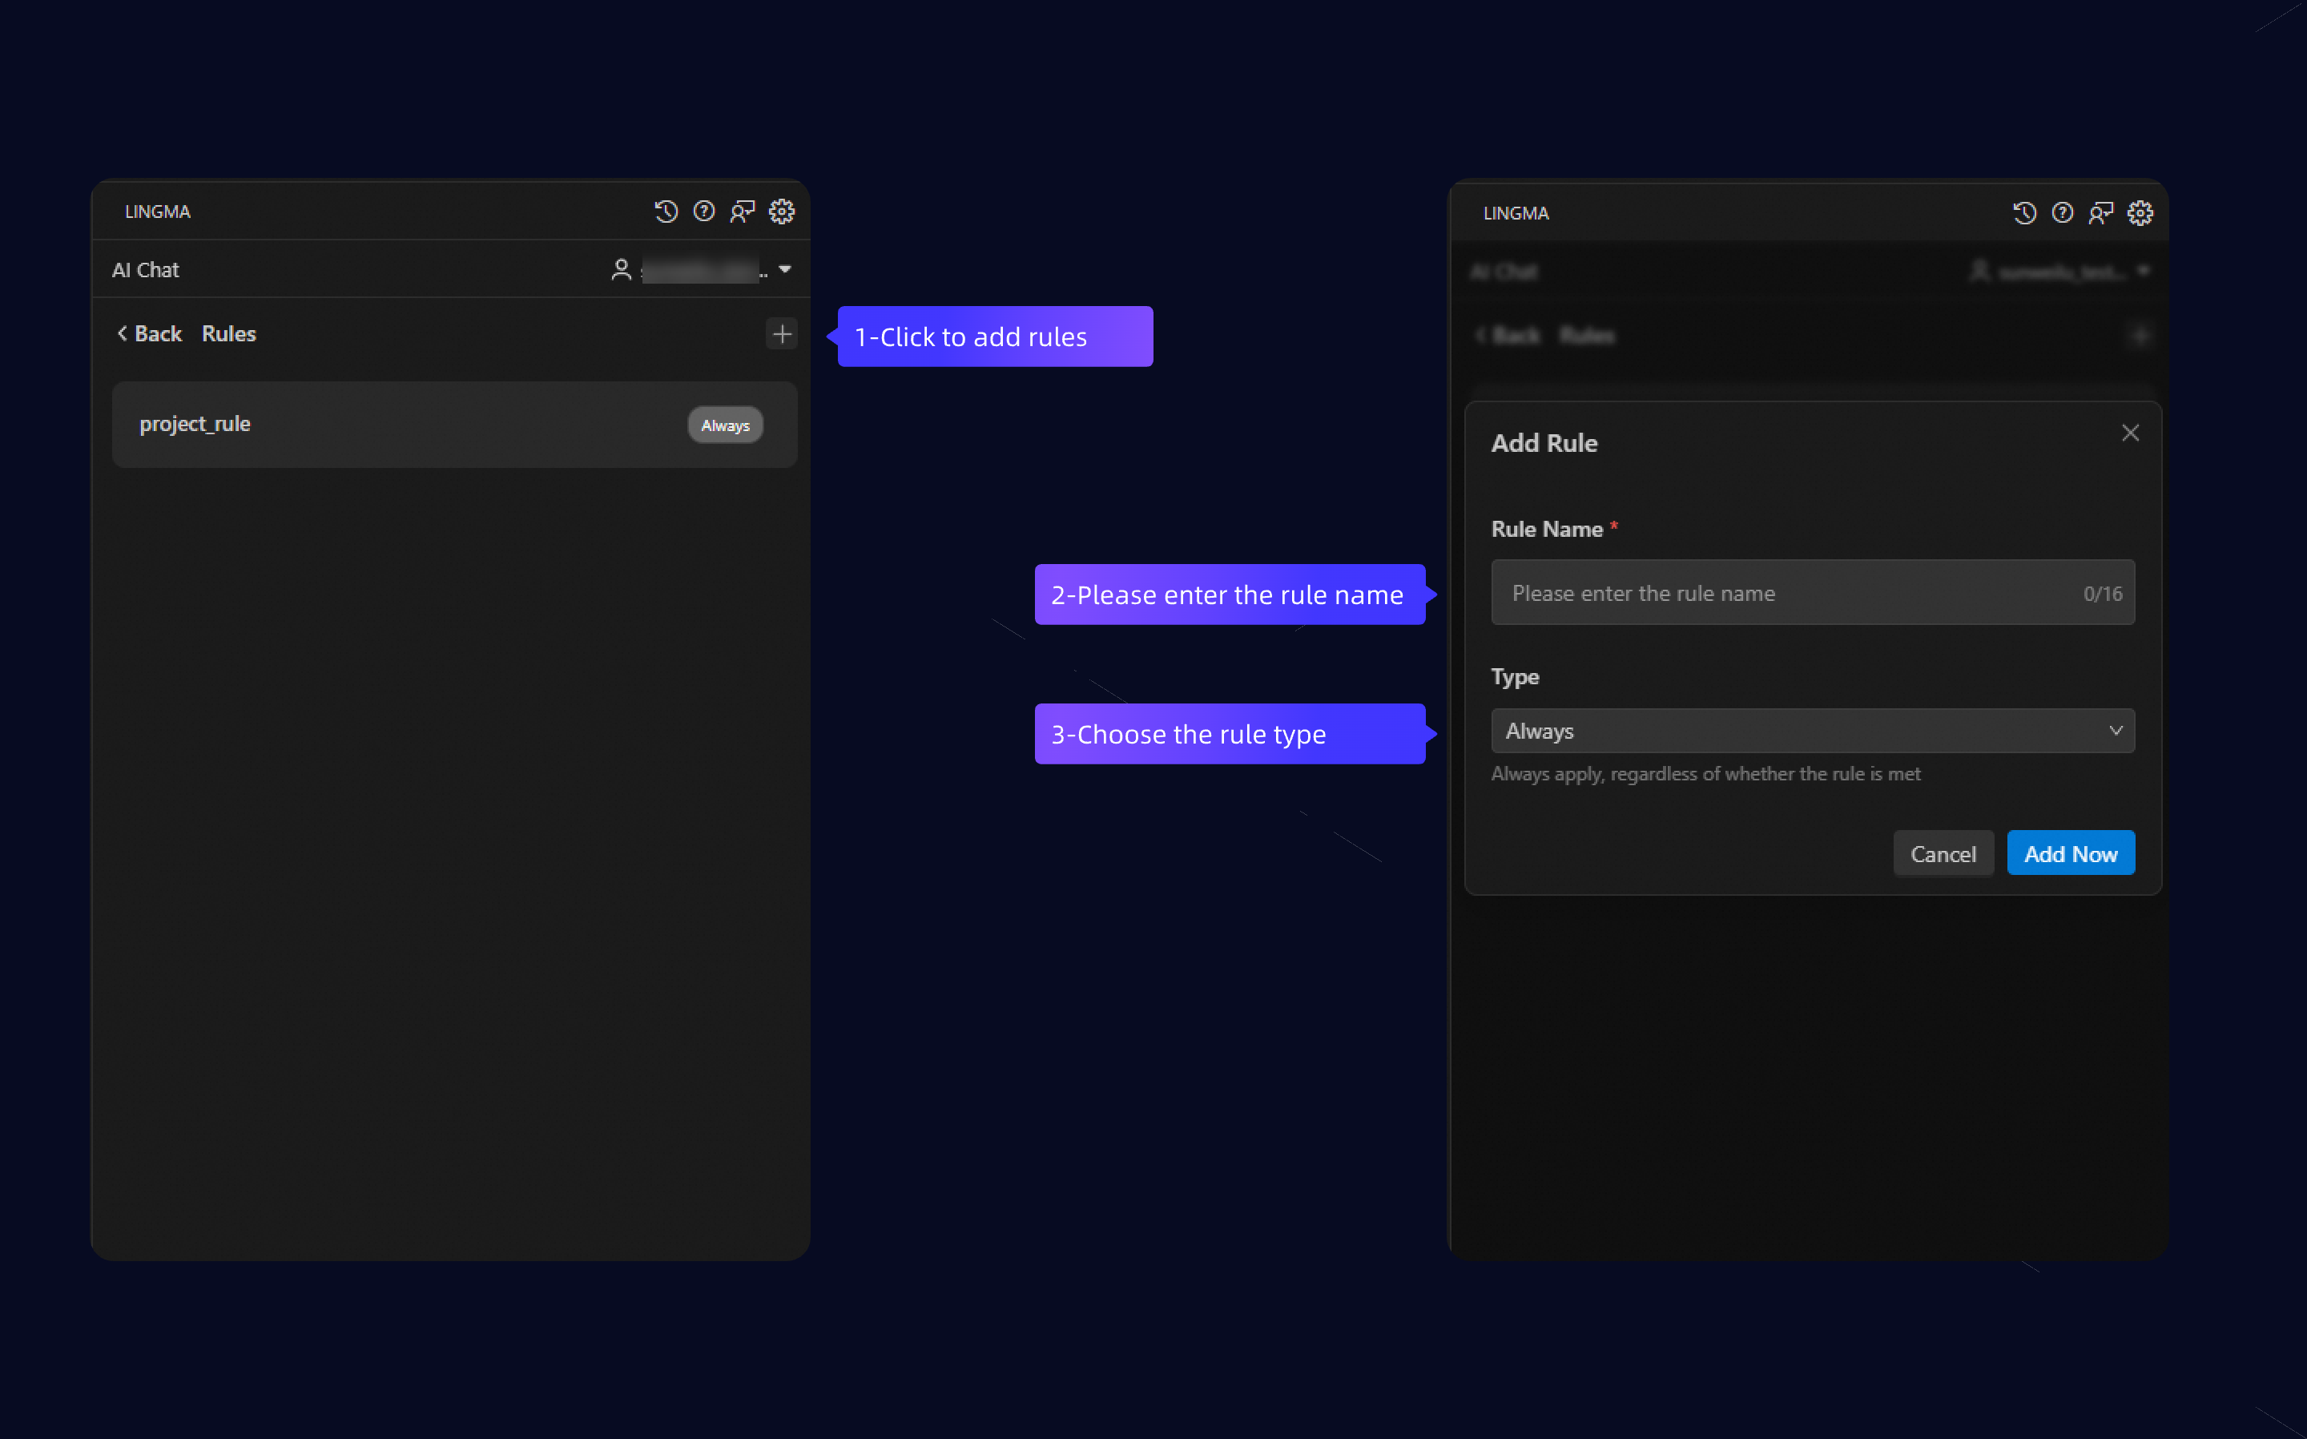2307x1439 pixels.
Task: Click plus icon to add rule
Action: tap(781, 334)
